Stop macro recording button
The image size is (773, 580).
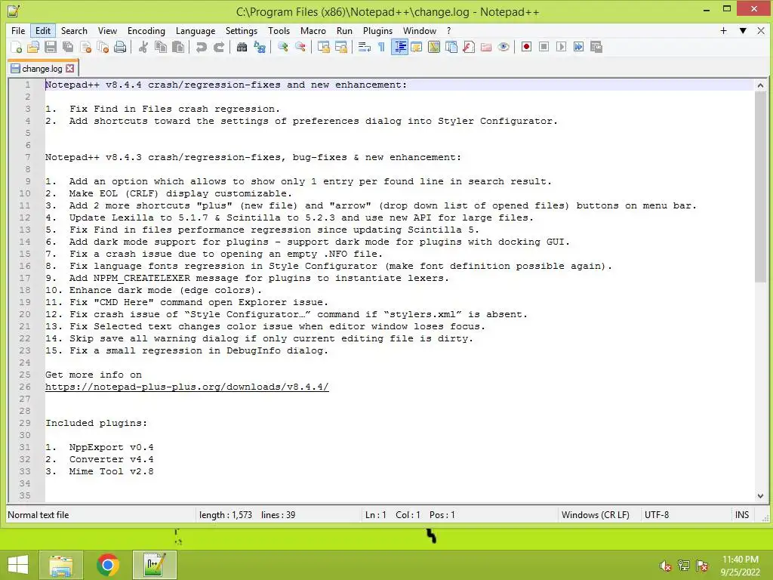(544, 47)
